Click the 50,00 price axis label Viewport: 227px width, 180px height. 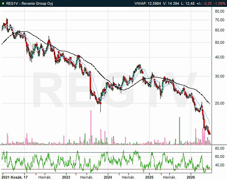[220, 42]
